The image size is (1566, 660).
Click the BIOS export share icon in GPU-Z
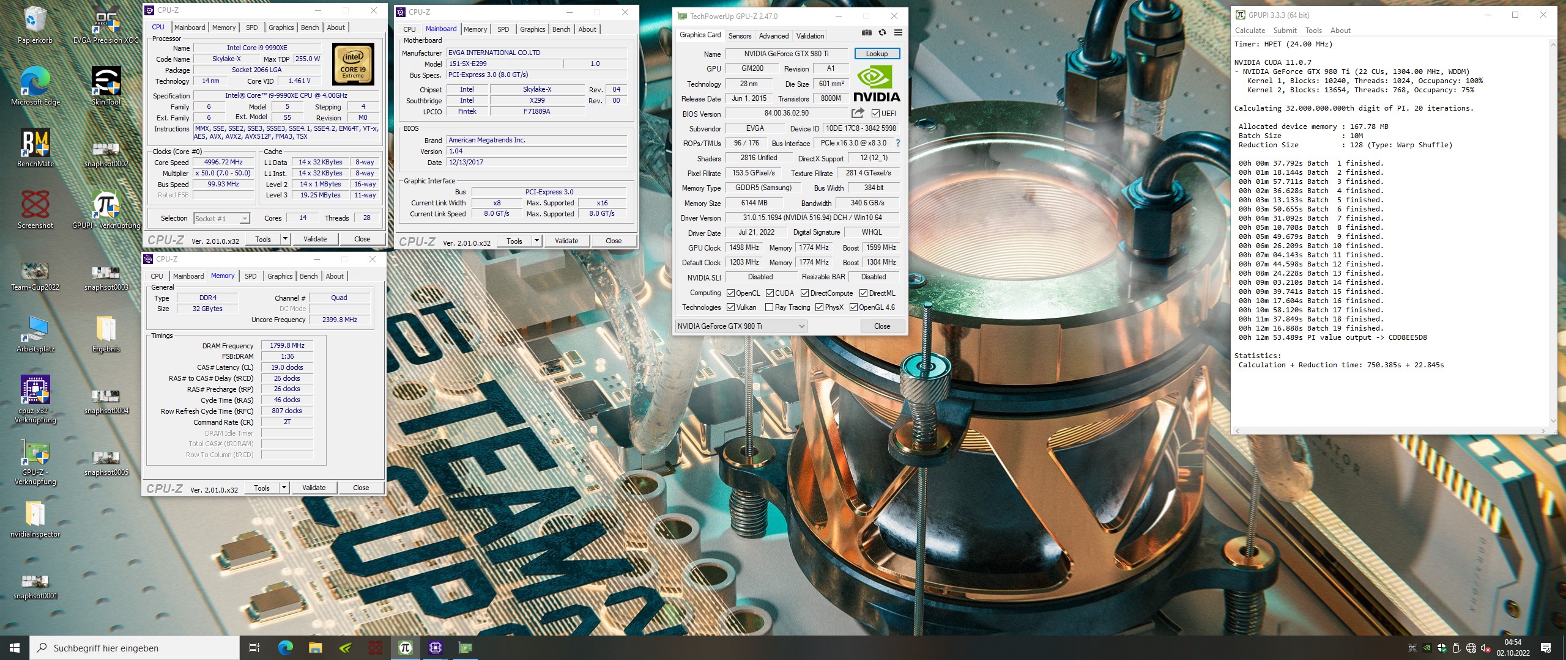pos(858,113)
